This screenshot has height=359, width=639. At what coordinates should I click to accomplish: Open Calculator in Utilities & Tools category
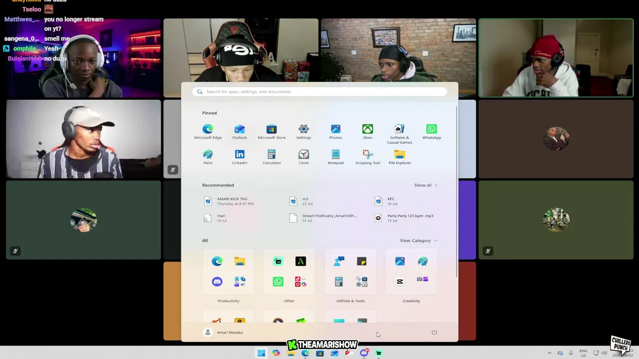coord(339,282)
